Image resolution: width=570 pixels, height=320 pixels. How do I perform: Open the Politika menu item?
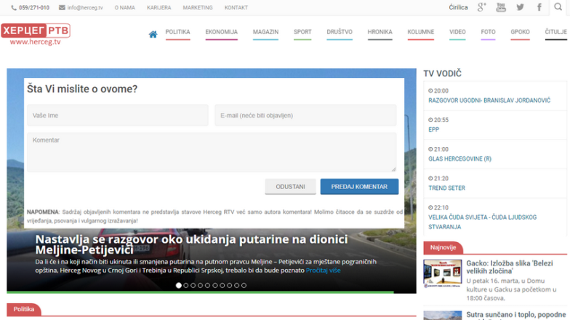click(177, 32)
